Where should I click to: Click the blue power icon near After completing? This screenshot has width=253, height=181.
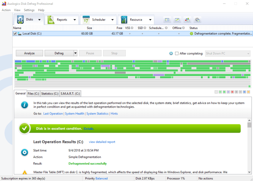[x=171, y=53]
